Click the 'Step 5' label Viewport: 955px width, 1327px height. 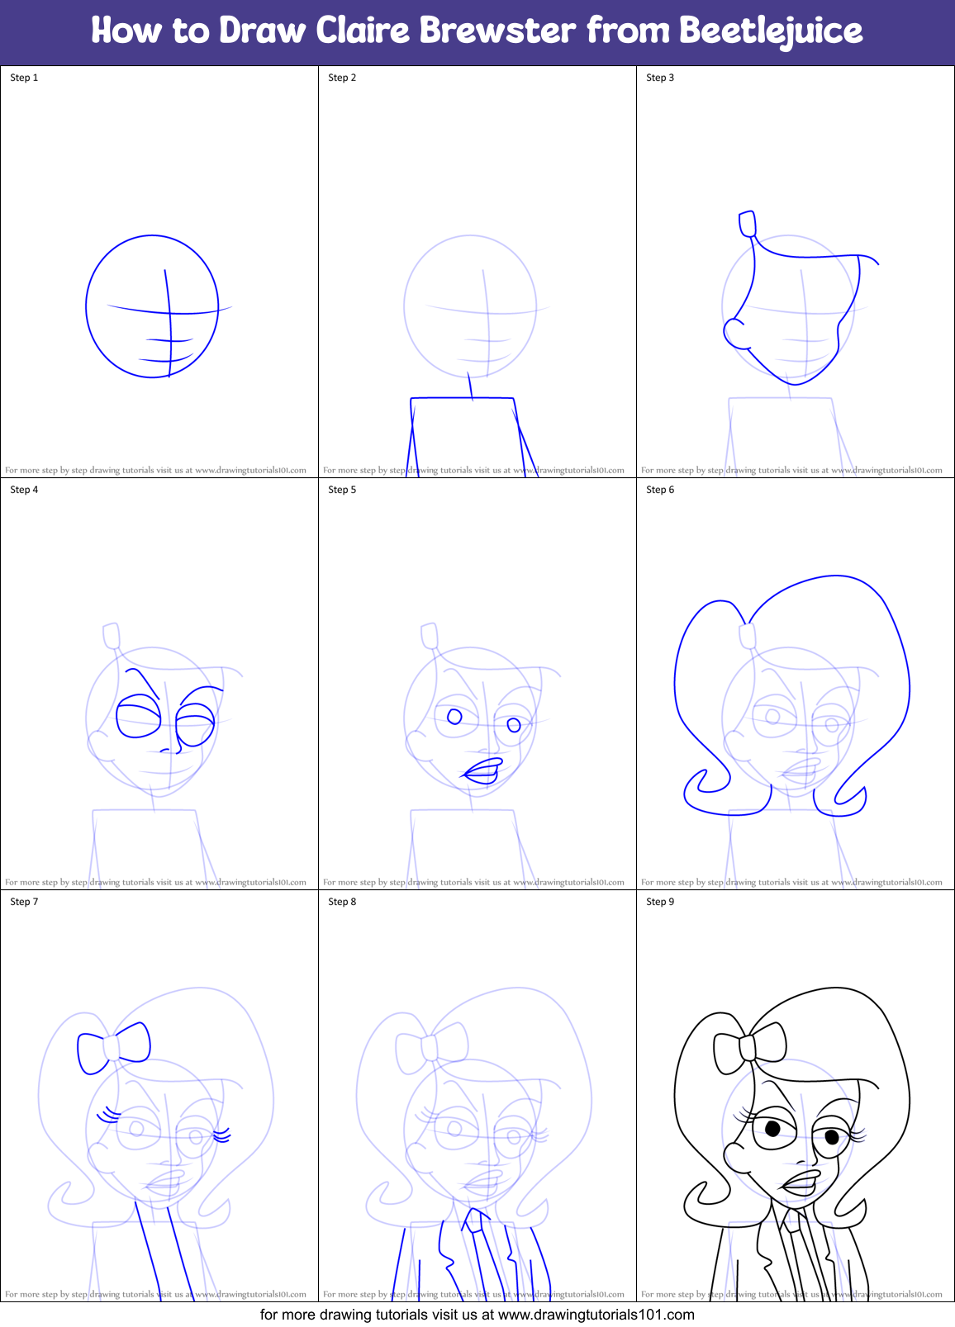coord(342,490)
